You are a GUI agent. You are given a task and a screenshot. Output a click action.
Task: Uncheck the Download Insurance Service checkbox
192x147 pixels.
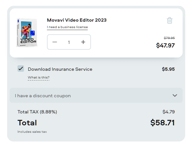(21, 68)
